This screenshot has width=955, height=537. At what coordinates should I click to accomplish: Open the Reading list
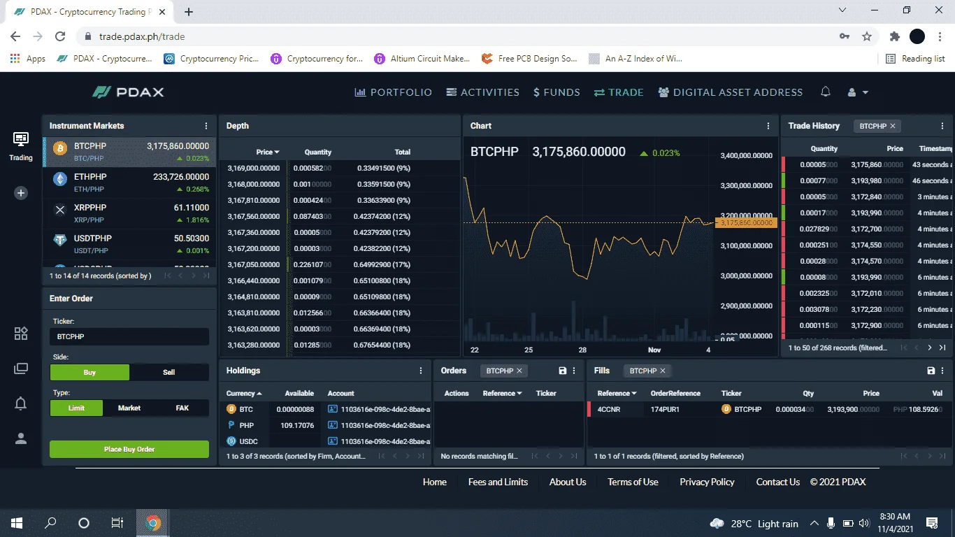[915, 59]
